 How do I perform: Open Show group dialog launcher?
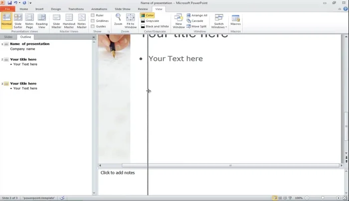[109, 31]
